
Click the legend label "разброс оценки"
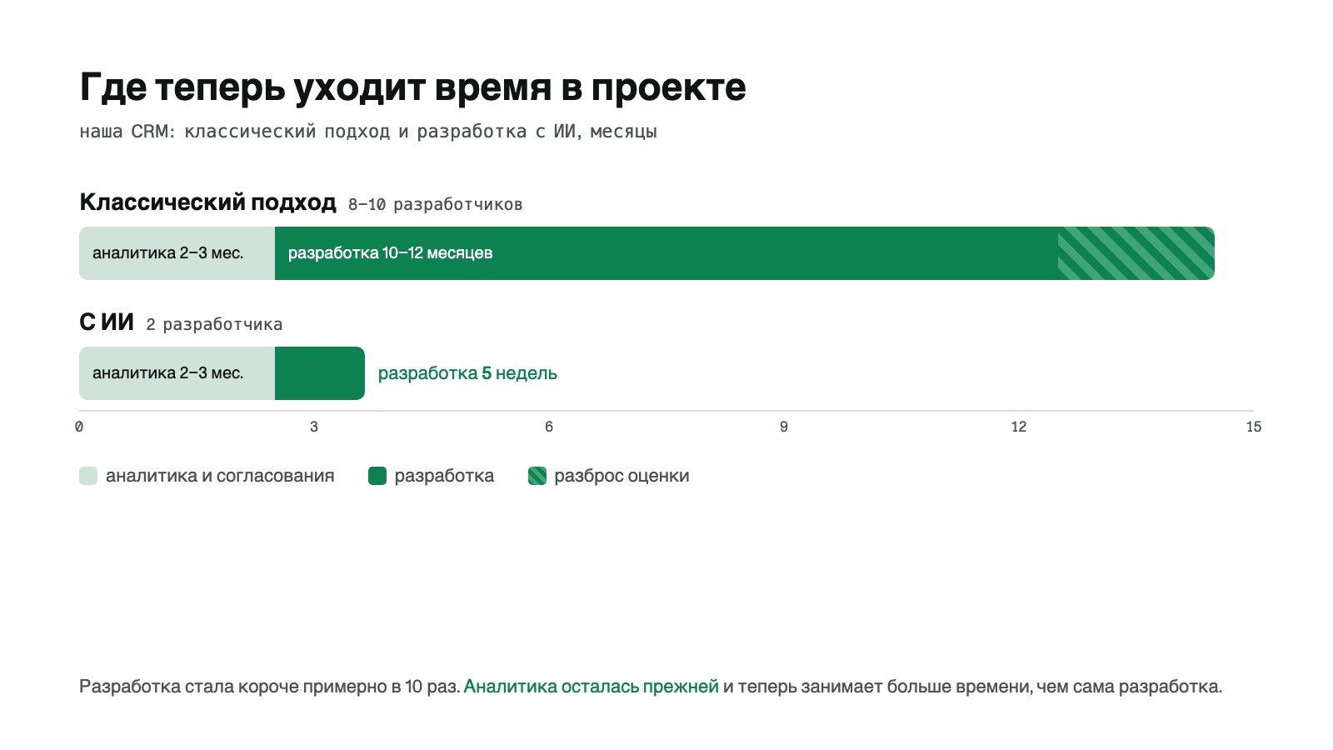[622, 476]
